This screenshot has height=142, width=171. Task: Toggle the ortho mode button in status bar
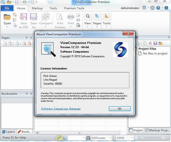[65, 138]
